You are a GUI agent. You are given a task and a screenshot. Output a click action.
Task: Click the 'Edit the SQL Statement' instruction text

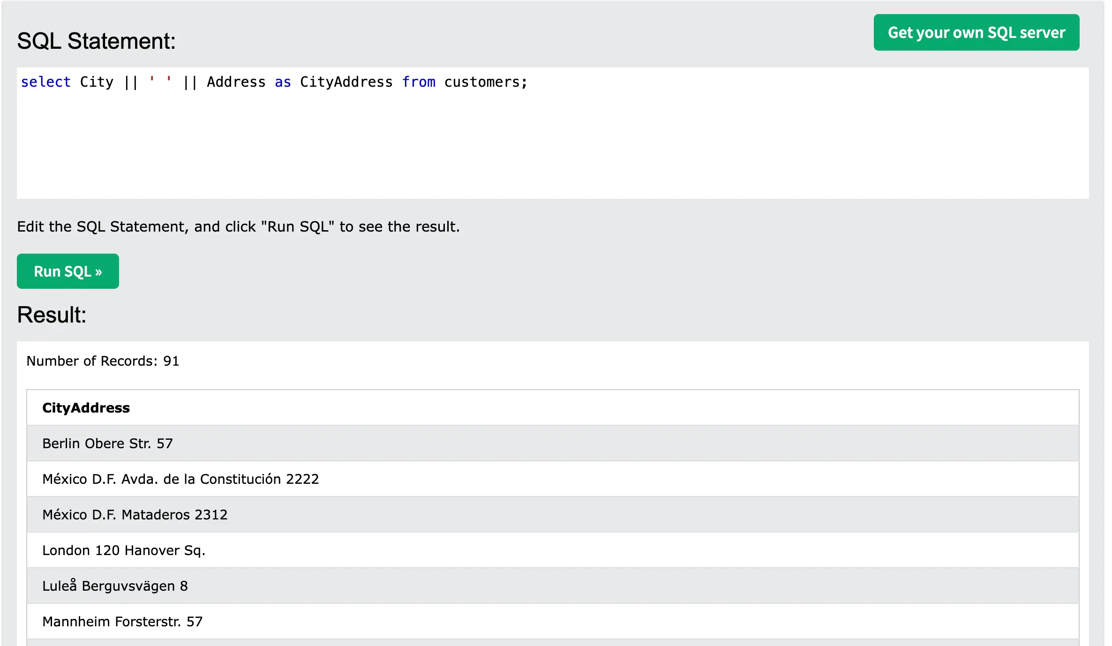click(x=238, y=227)
